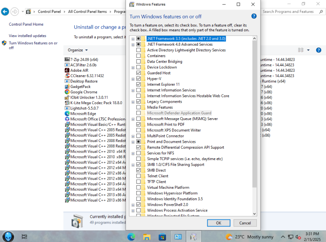Open the Organize dropdown menu
Image resolution: width=326 pixels, height=242 pixels.
click(x=78, y=50)
